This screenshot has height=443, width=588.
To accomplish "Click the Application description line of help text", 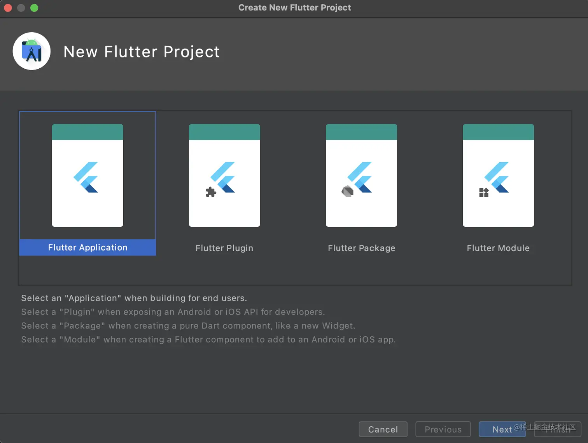I will 134,298.
